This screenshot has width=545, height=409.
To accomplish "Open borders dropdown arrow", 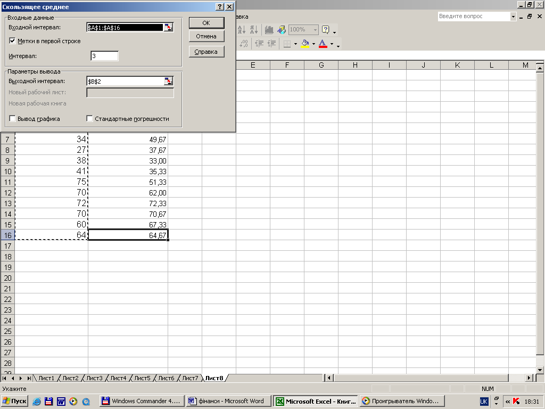I will (295, 44).
